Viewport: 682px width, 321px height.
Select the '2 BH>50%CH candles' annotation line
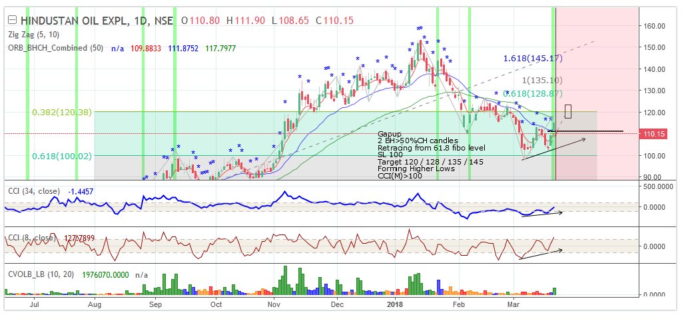pyautogui.click(x=418, y=141)
